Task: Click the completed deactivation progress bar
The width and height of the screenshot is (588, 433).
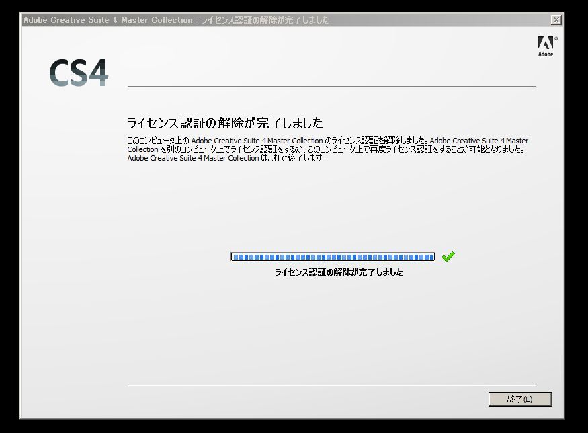Action: 333,257
